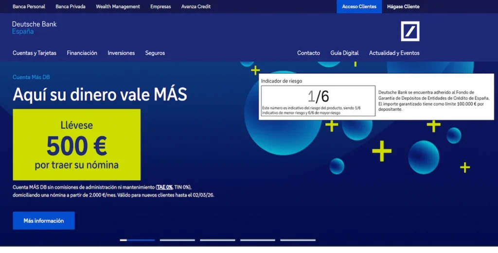Jump to the fourth carousel slide indicator
The height and width of the screenshot is (253, 498).
(x=258, y=240)
